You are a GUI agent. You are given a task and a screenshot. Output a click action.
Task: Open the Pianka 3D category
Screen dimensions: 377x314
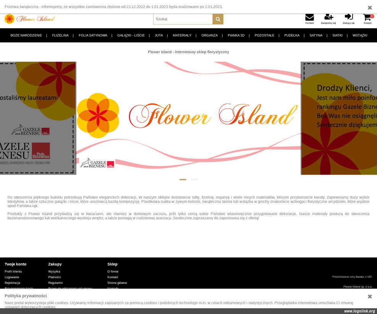click(x=236, y=36)
